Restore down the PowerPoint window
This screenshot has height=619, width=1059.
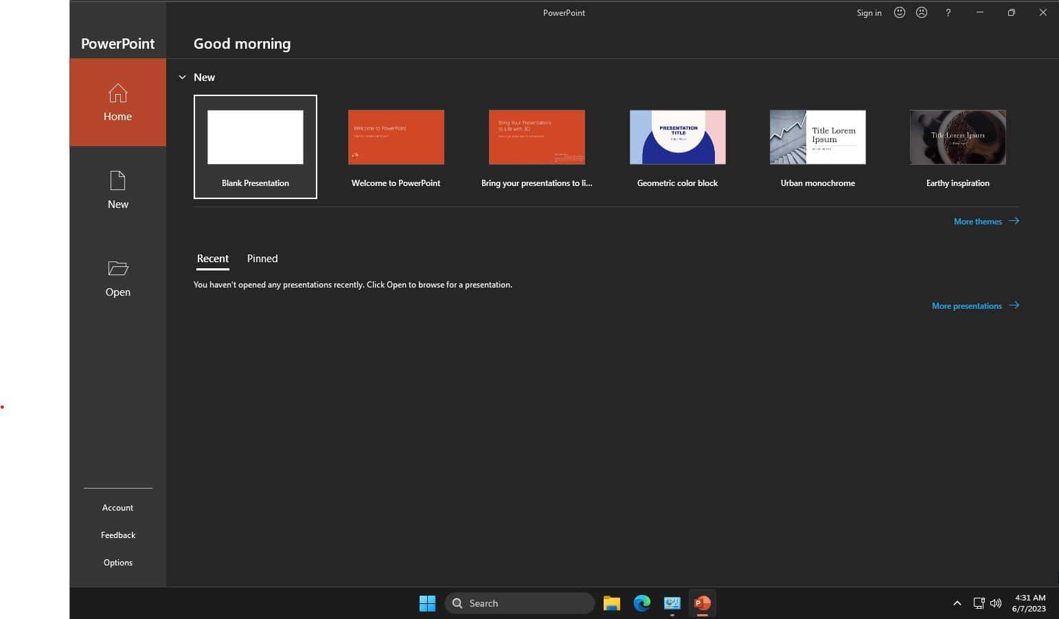[x=1011, y=12]
